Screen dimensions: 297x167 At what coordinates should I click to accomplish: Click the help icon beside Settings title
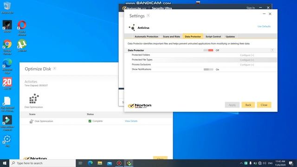[148, 16]
